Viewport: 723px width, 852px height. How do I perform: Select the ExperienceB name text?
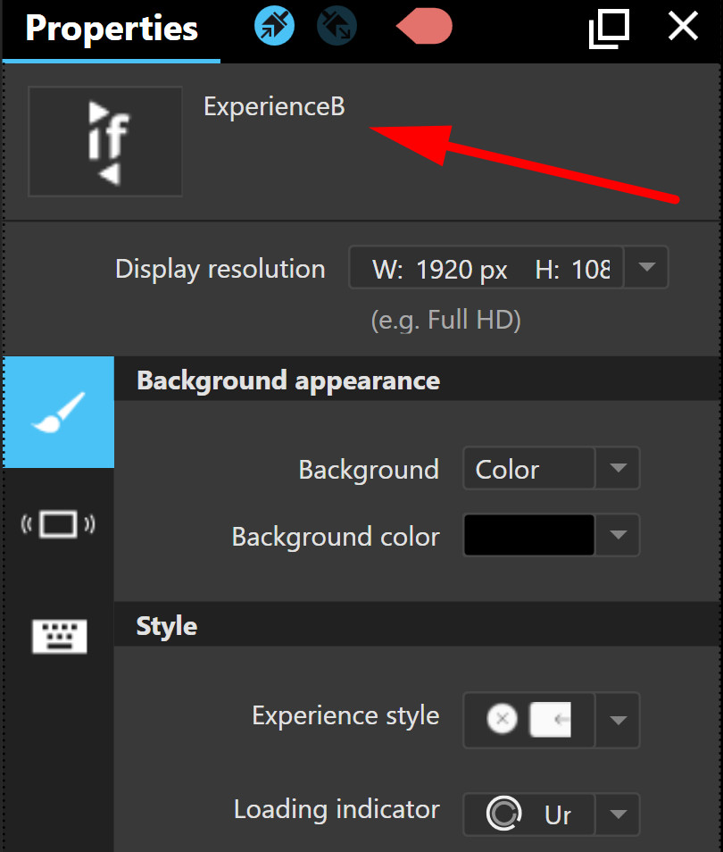coord(274,106)
